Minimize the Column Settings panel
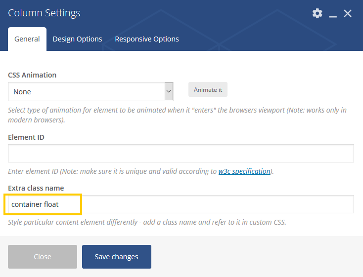Viewport: 363px width, 277px height. 333,14
